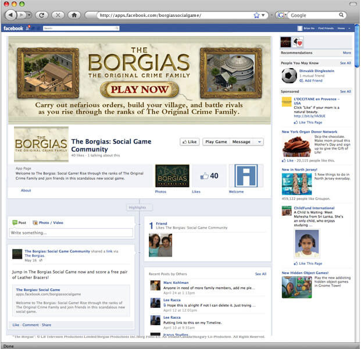Click the friend photo under 1 Friend
Image resolution: width=361 pixels, height=349 pixels.
point(160,245)
